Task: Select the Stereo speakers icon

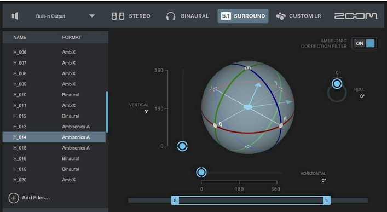Action: tap(118, 16)
